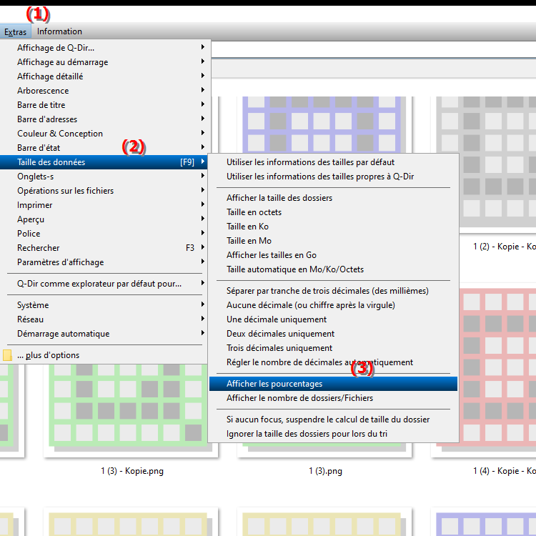Click the folder icon beside plus d'options
Screen dimensions: 536x536
[8, 355]
